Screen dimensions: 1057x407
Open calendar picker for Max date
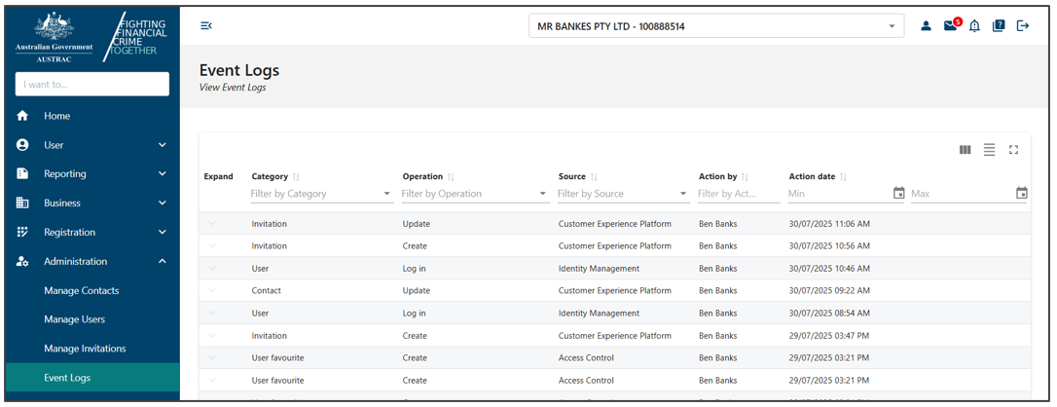(1022, 194)
